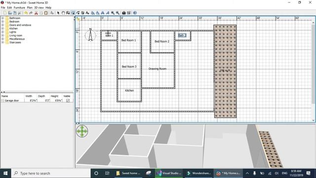Image resolution: width=316 pixels, height=178 pixels.
Task: Select the Create rooms tool
Action: (x=73, y=13)
